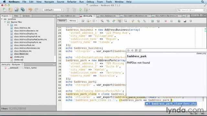Switch to the class.Database.inc editor tab
The width and height of the screenshot is (207, 116).
tap(108, 16)
